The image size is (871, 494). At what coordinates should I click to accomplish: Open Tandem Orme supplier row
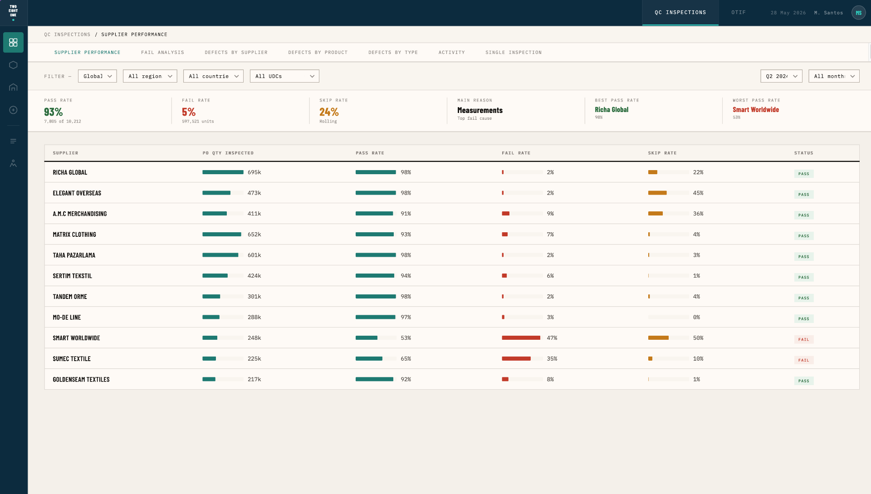[x=451, y=297]
